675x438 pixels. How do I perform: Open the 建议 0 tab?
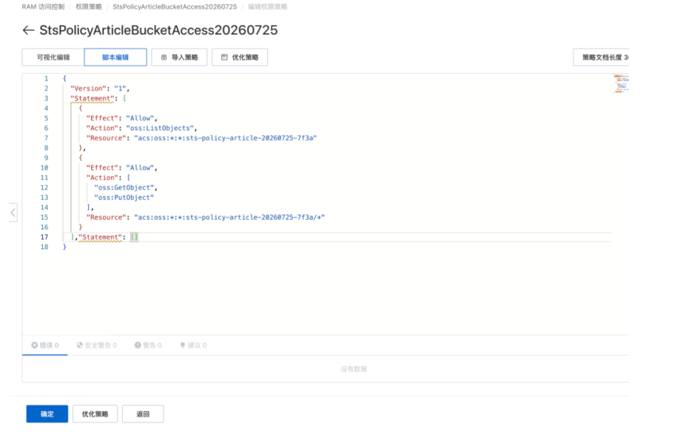tap(194, 345)
